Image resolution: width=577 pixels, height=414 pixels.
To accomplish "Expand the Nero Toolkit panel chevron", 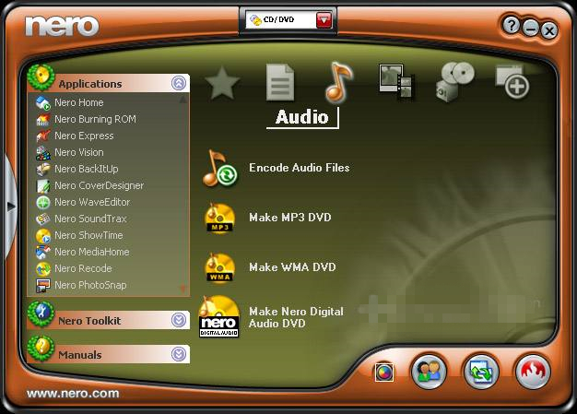I will pyautogui.click(x=179, y=320).
